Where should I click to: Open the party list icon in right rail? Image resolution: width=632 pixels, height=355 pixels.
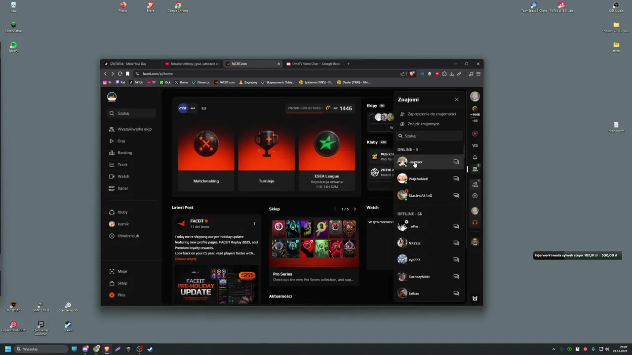tap(475, 184)
